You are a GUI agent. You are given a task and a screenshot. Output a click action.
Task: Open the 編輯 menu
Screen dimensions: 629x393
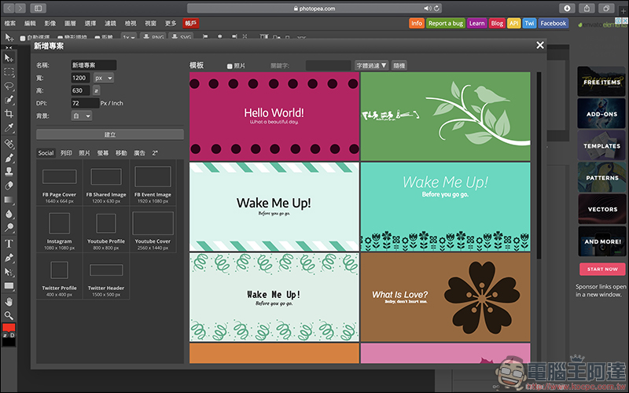click(x=30, y=24)
